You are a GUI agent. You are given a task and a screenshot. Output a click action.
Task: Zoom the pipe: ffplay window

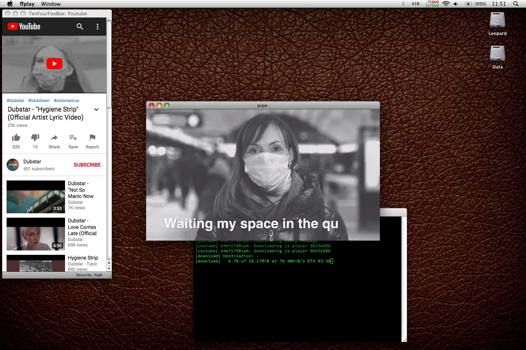pyautogui.click(x=167, y=105)
